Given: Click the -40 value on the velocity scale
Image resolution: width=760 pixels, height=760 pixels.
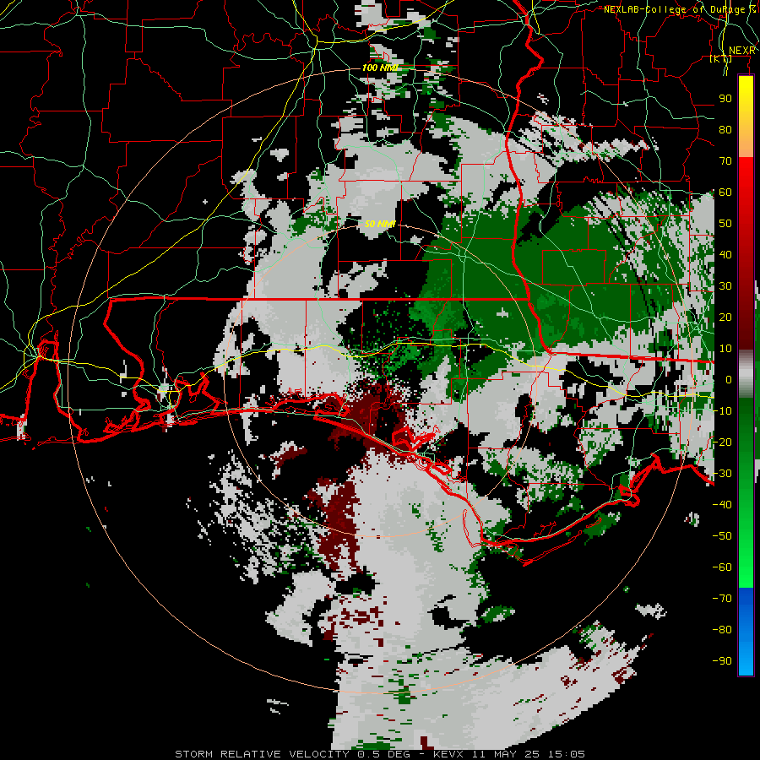Looking at the screenshot, I should click(722, 505).
